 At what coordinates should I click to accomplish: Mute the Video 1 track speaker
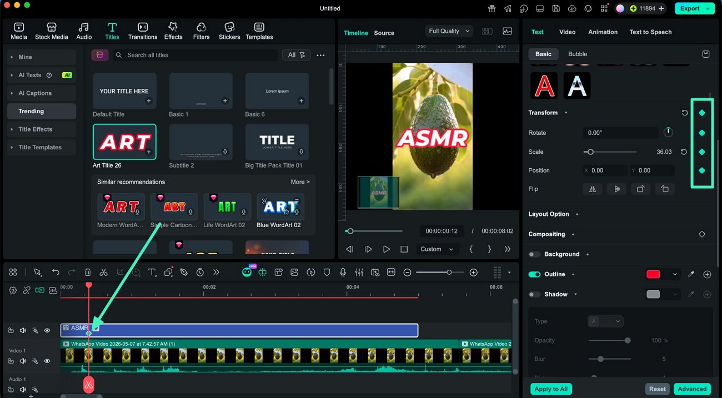point(23,361)
